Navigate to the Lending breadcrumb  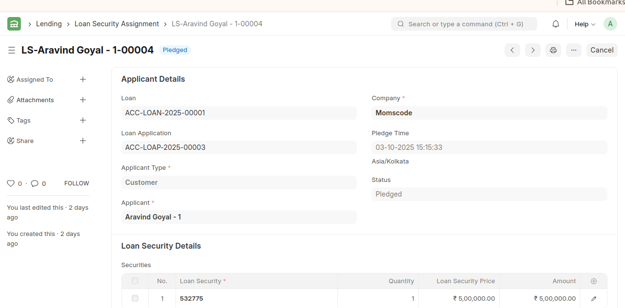point(49,24)
